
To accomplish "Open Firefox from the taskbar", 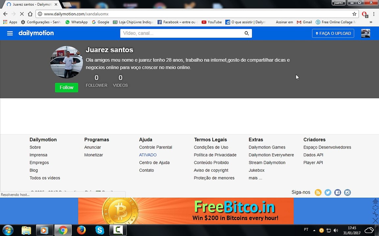I will tap(81, 230).
